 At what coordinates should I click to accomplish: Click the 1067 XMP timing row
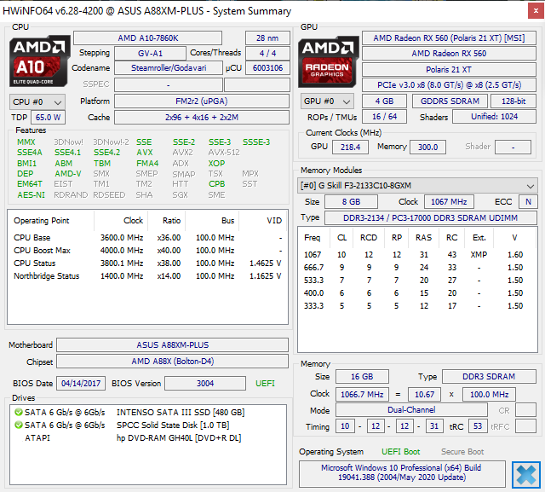[417, 255]
